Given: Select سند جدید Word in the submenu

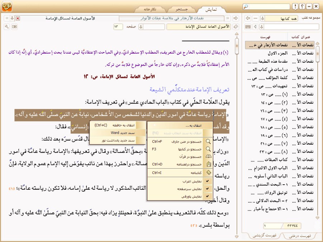Looking at the screenshot, I should 118,133.
